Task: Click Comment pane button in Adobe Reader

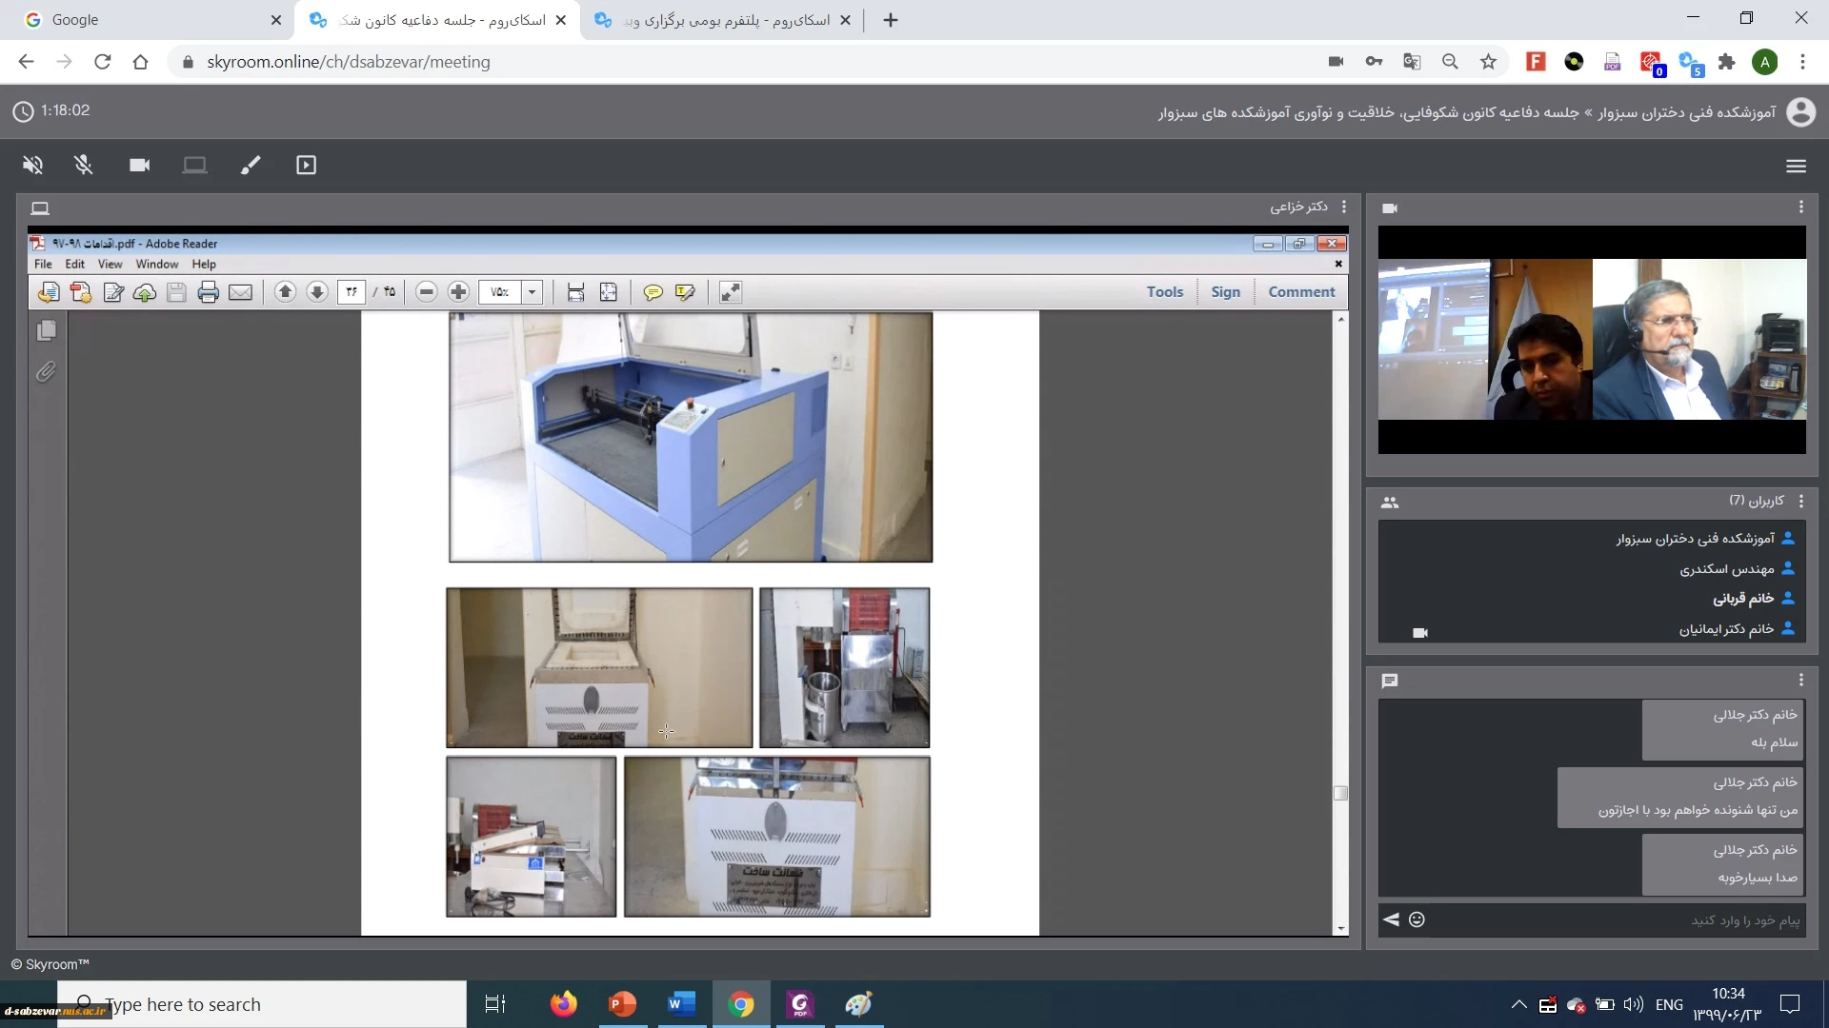Action: pos(1301,292)
